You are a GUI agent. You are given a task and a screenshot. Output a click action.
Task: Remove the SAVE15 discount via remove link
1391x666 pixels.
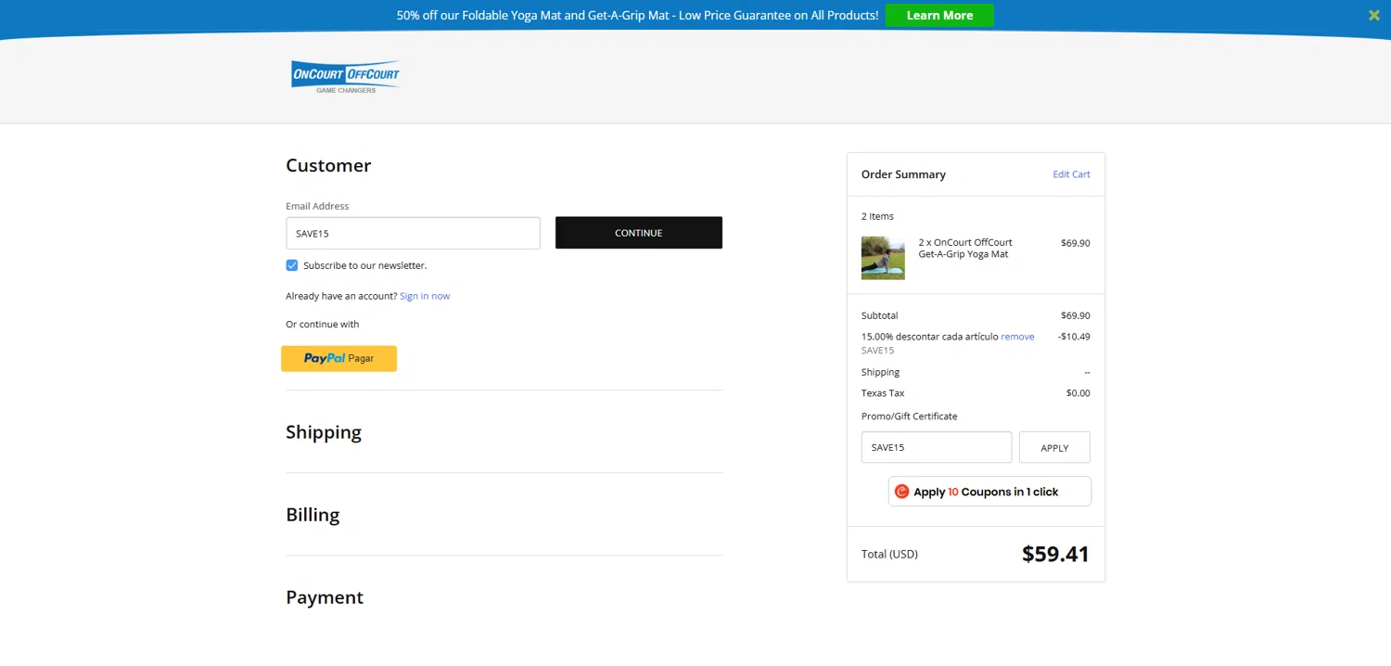tap(1017, 337)
